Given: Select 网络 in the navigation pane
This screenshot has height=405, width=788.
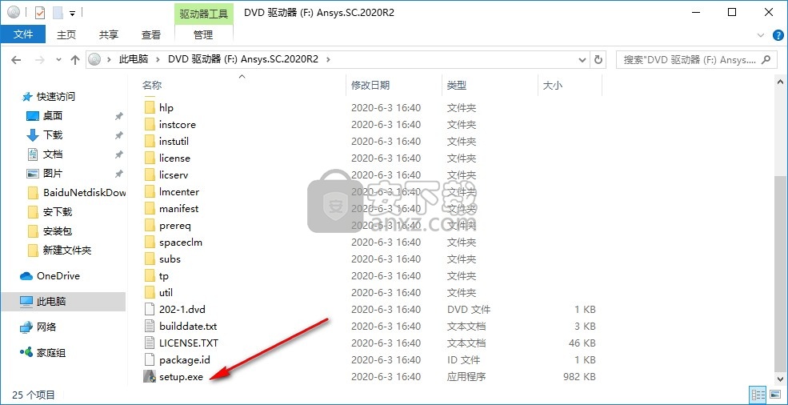Looking at the screenshot, I should coord(46,327).
